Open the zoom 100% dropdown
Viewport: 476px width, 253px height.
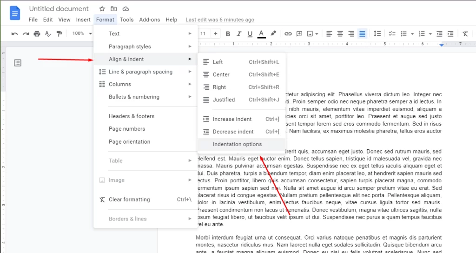tap(82, 33)
